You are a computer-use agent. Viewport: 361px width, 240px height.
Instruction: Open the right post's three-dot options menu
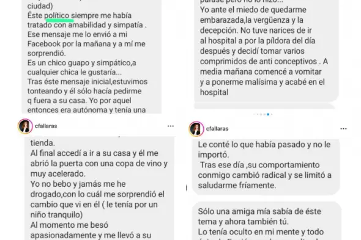click(x=343, y=129)
